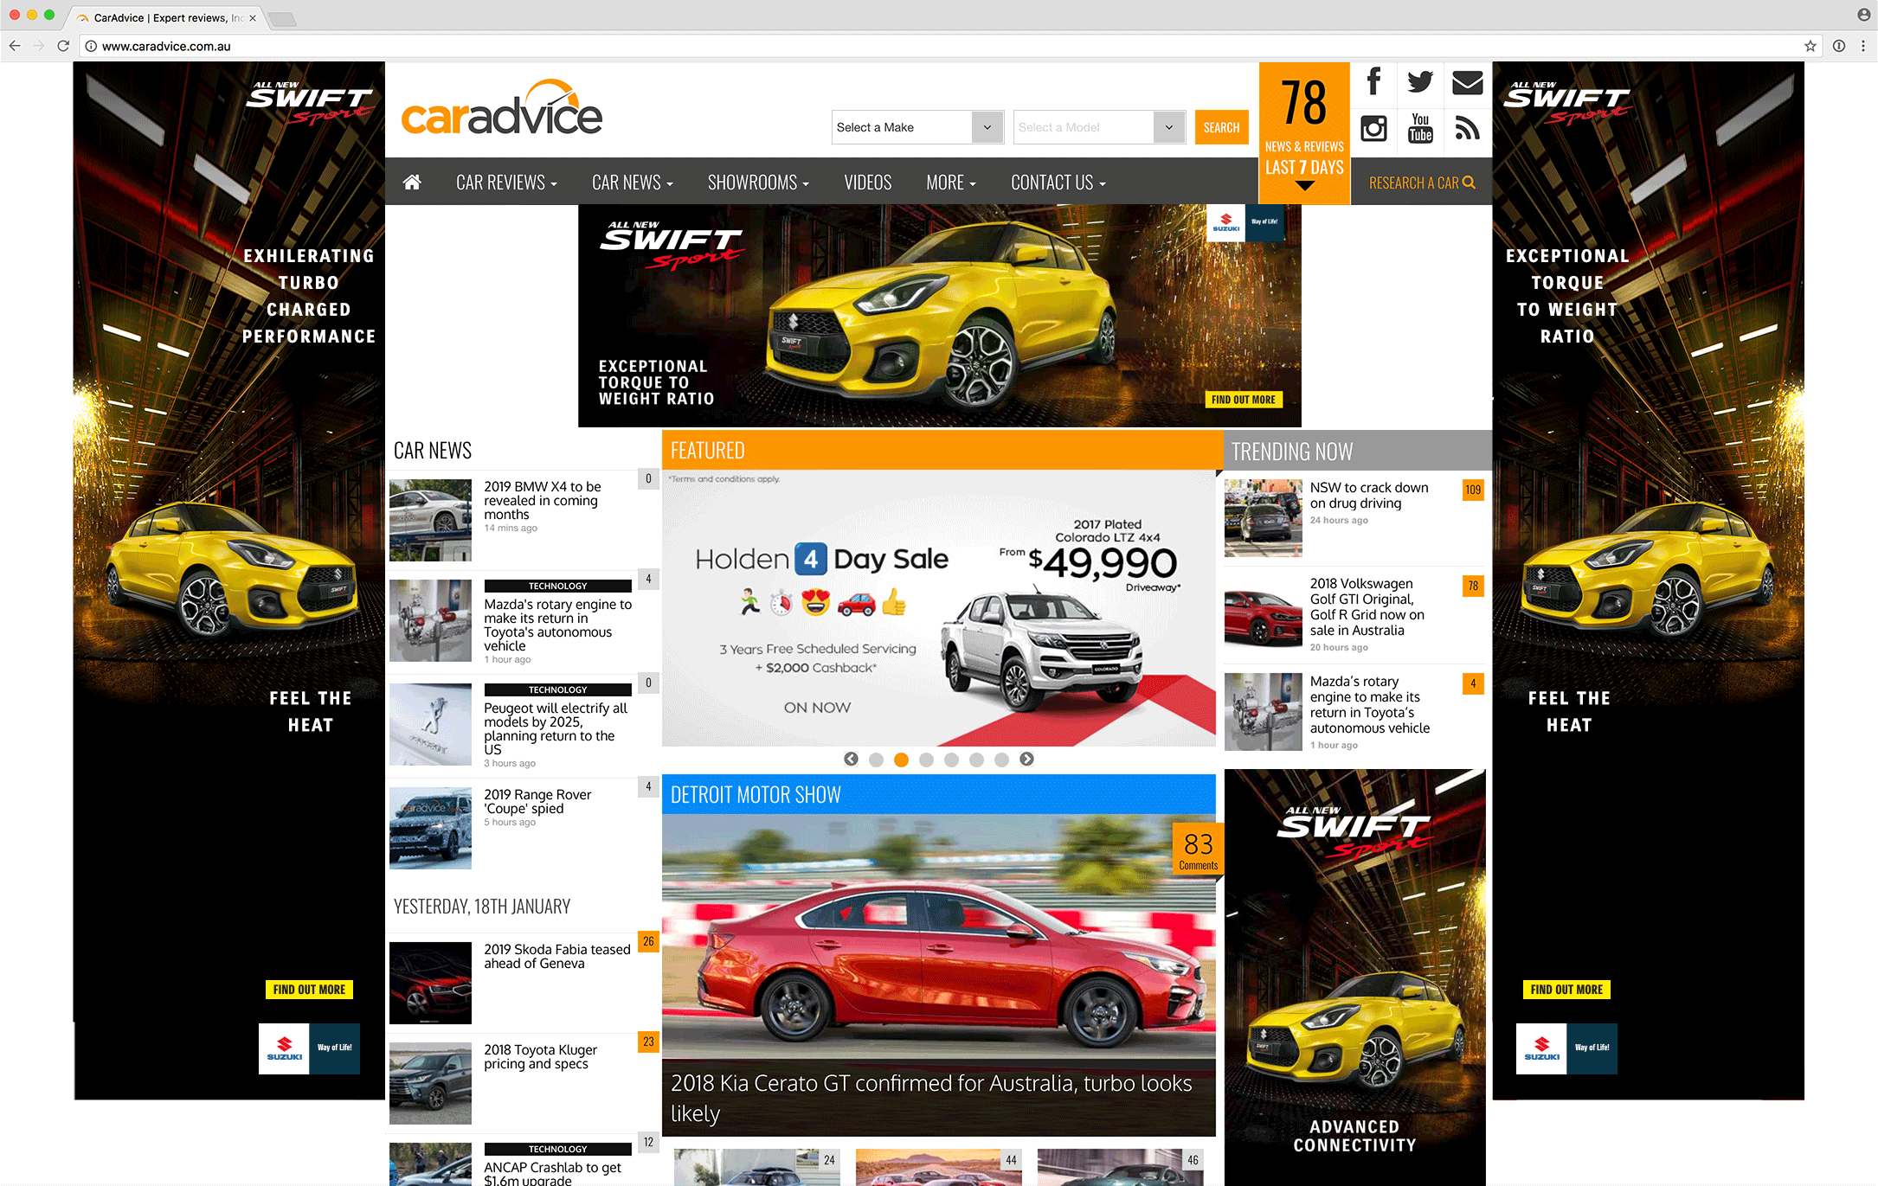Screen dimensions: 1878x1186
Task: Open the Select a Model dropdown
Action: [x=1099, y=127]
